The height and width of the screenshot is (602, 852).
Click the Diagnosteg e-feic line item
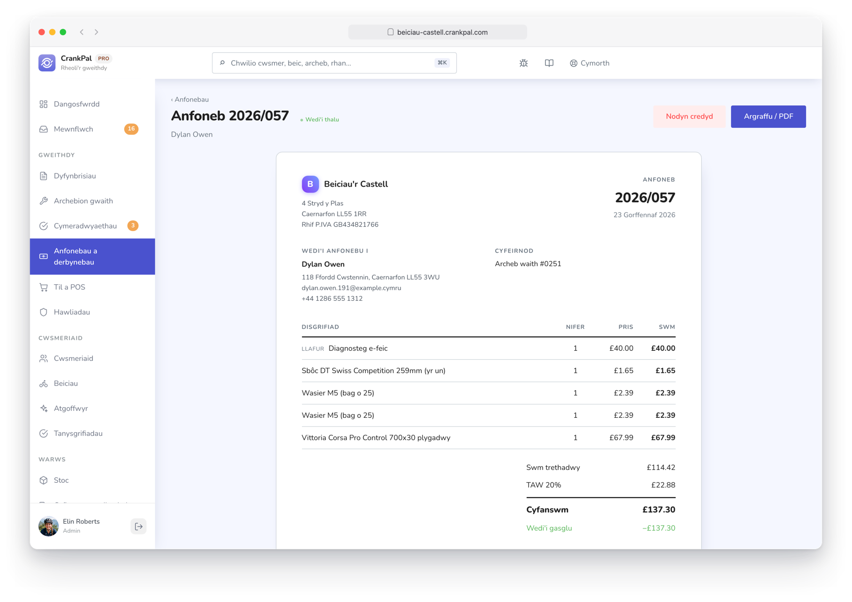pyautogui.click(x=488, y=349)
